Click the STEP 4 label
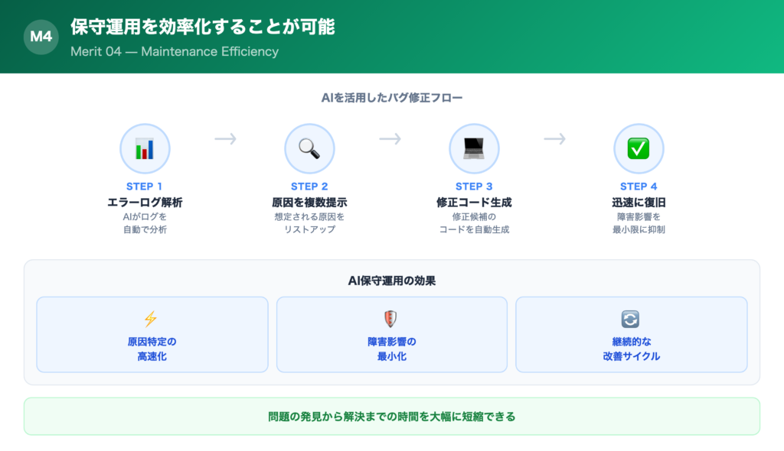The height and width of the screenshot is (451, 784). point(639,187)
